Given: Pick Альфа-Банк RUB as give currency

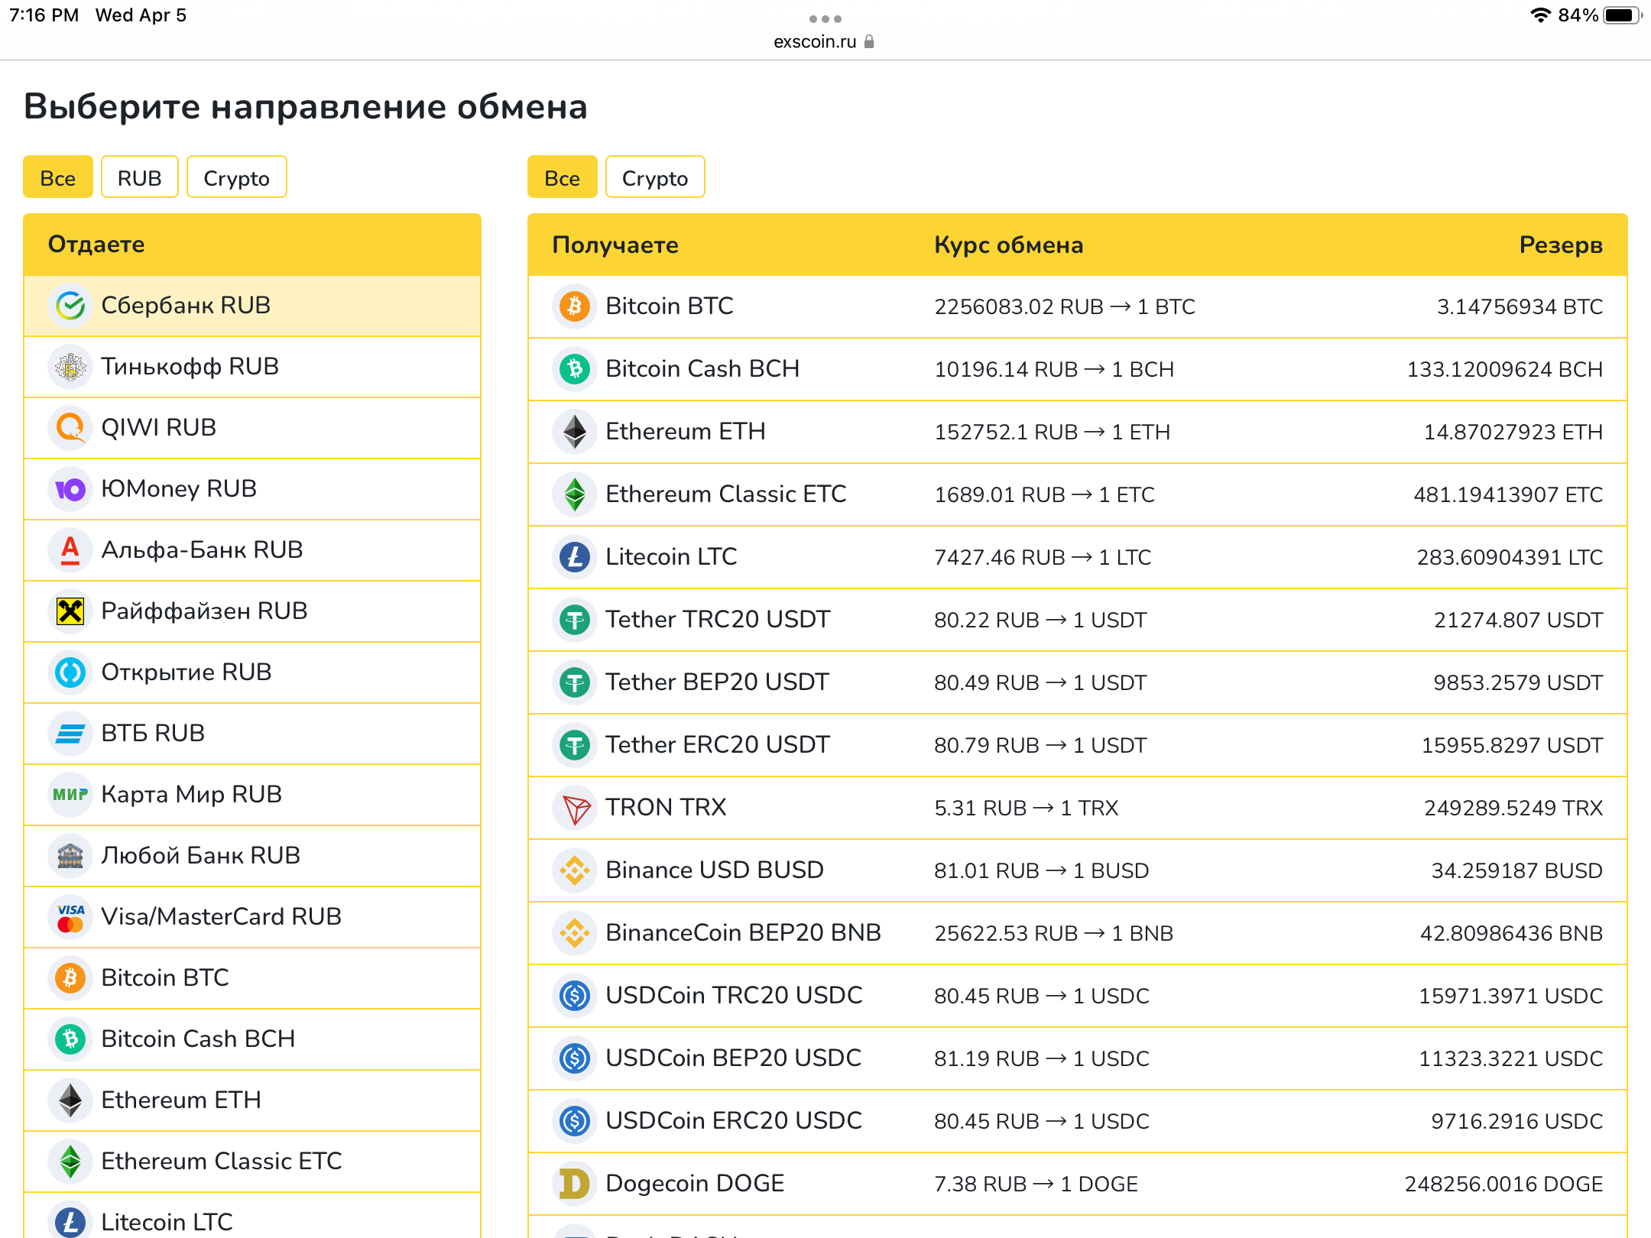Looking at the screenshot, I should coord(202,550).
